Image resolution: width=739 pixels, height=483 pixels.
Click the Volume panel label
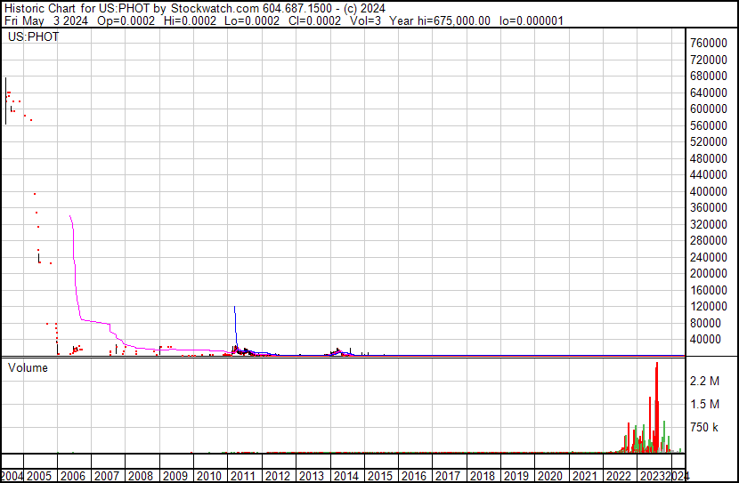[x=28, y=367]
